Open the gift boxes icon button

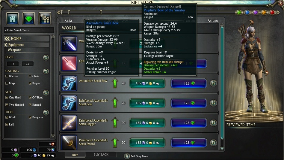45,19
